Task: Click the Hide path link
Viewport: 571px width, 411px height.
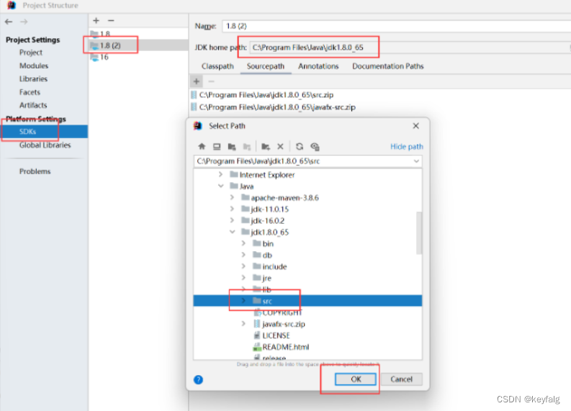Action: (407, 147)
